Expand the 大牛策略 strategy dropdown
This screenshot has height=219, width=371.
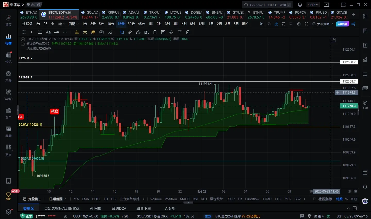pyautogui.click(x=322, y=24)
